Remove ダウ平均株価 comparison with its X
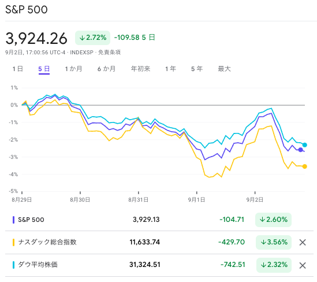The image size is (317, 282). [303, 265]
